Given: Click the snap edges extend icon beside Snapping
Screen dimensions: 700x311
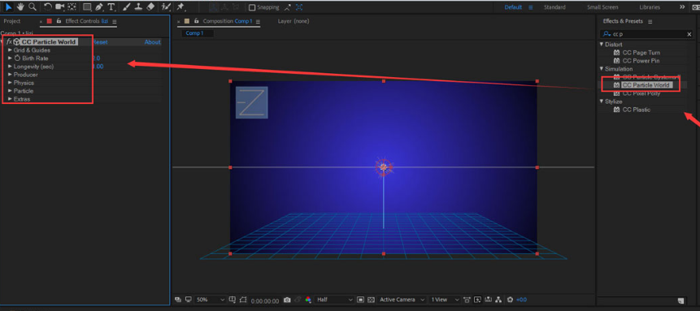Looking at the screenshot, I should [x=289, y=7].
